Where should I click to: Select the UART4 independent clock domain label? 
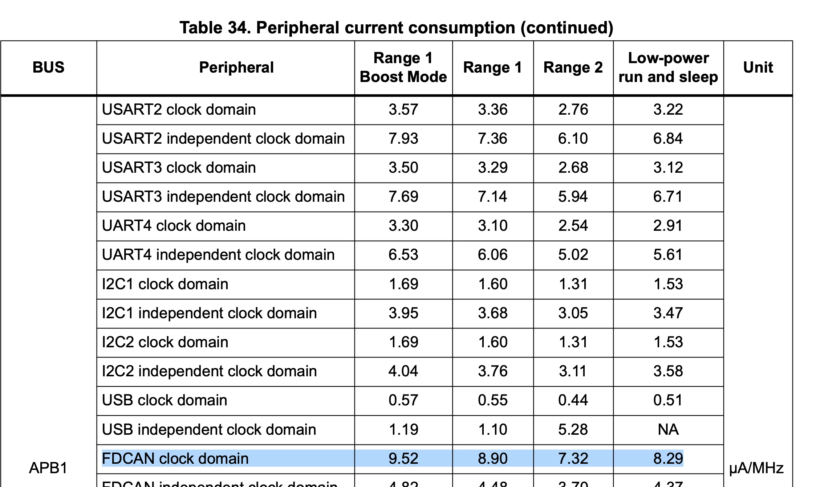pyautogui.click(x=218, y=255)
